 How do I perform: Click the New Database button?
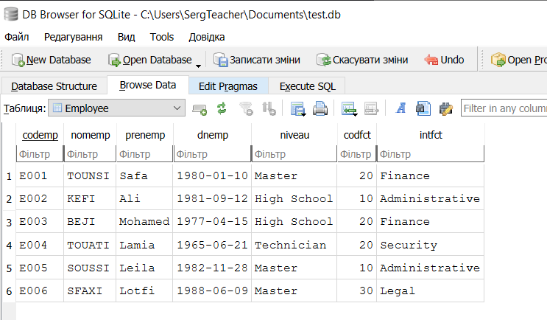click(x=51, y=60)
